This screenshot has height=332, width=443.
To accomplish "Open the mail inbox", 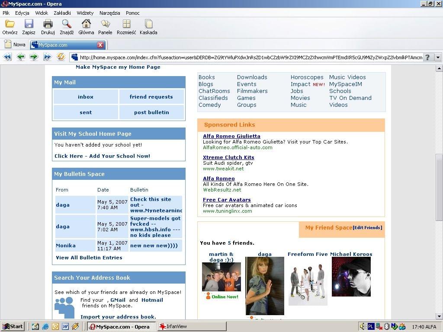I will point(86,97).
